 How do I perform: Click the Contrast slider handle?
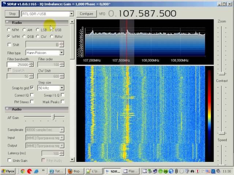pos(222,133)
